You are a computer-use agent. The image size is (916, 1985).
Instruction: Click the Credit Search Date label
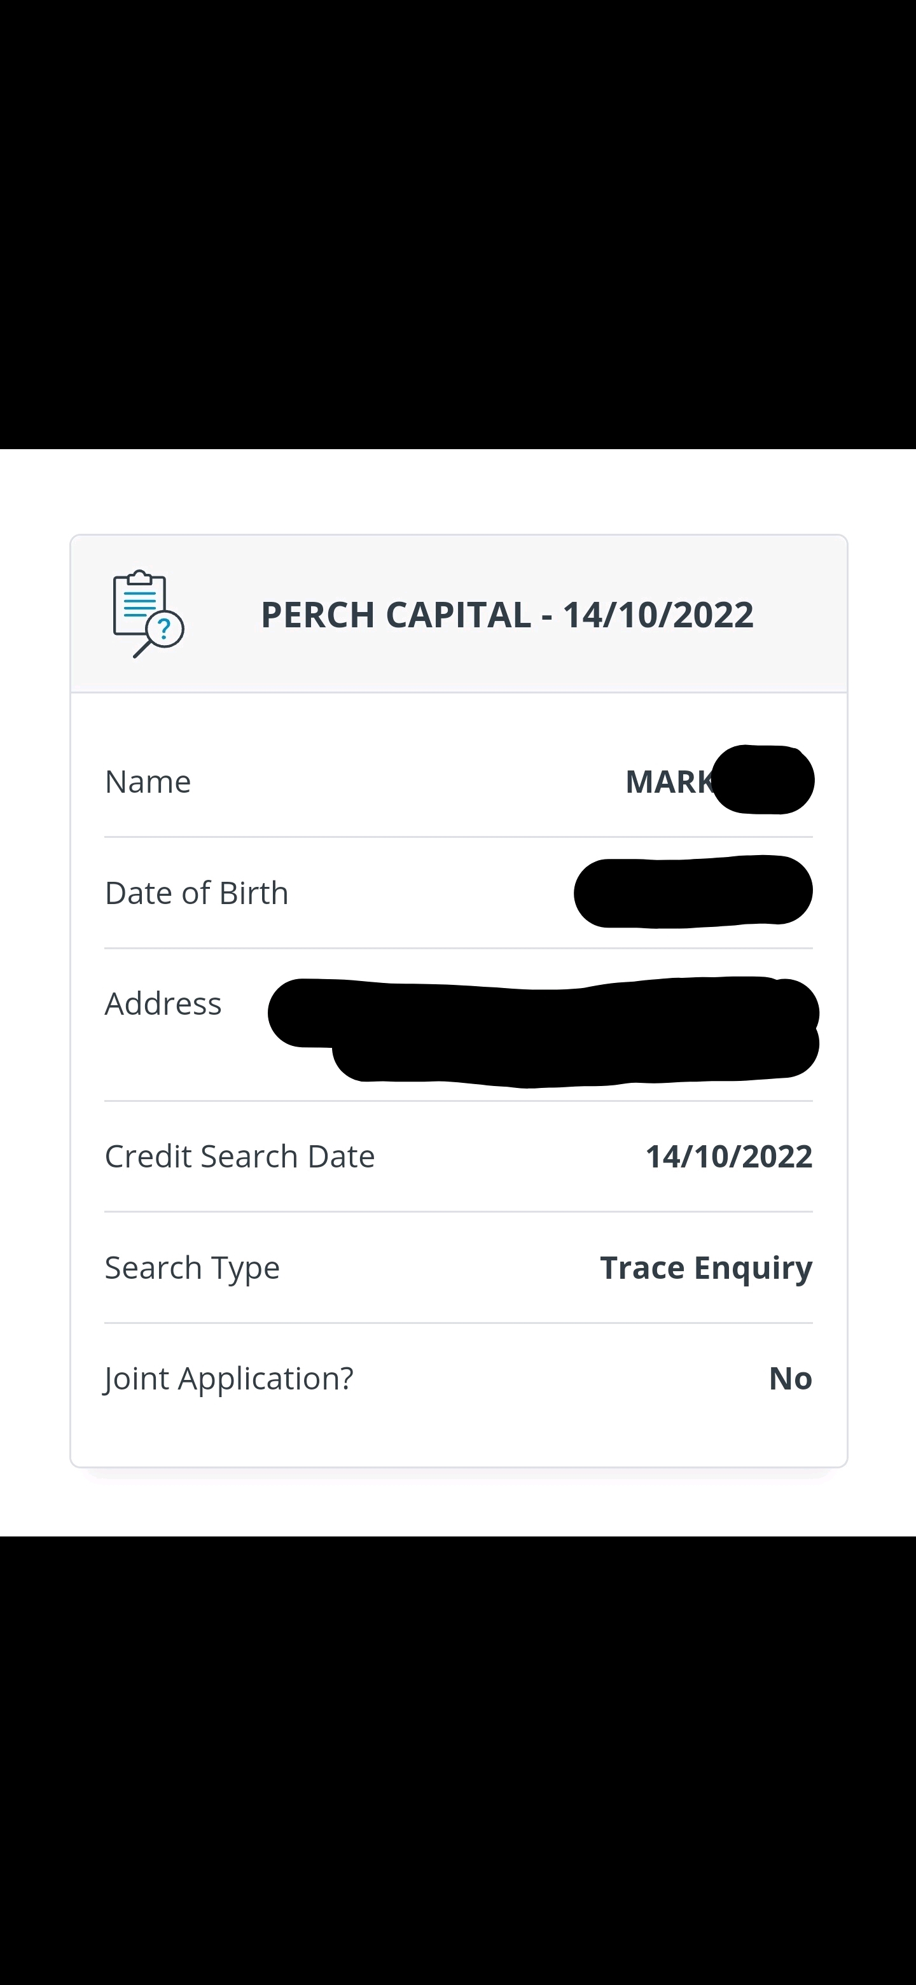pyautogui.click(x=240, y=1157)
